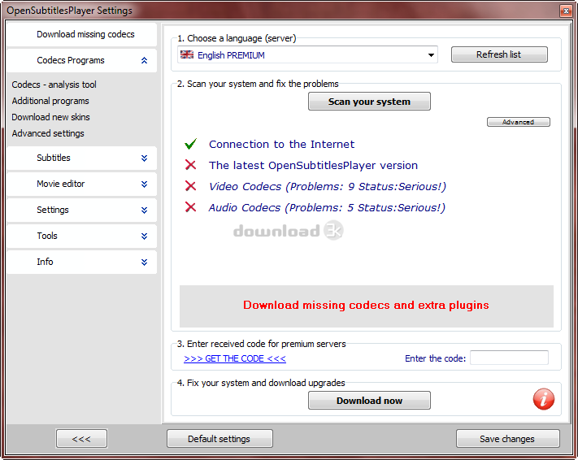
Task: Expand the Movie editor section chevron
Action: [x=144, y=184]
